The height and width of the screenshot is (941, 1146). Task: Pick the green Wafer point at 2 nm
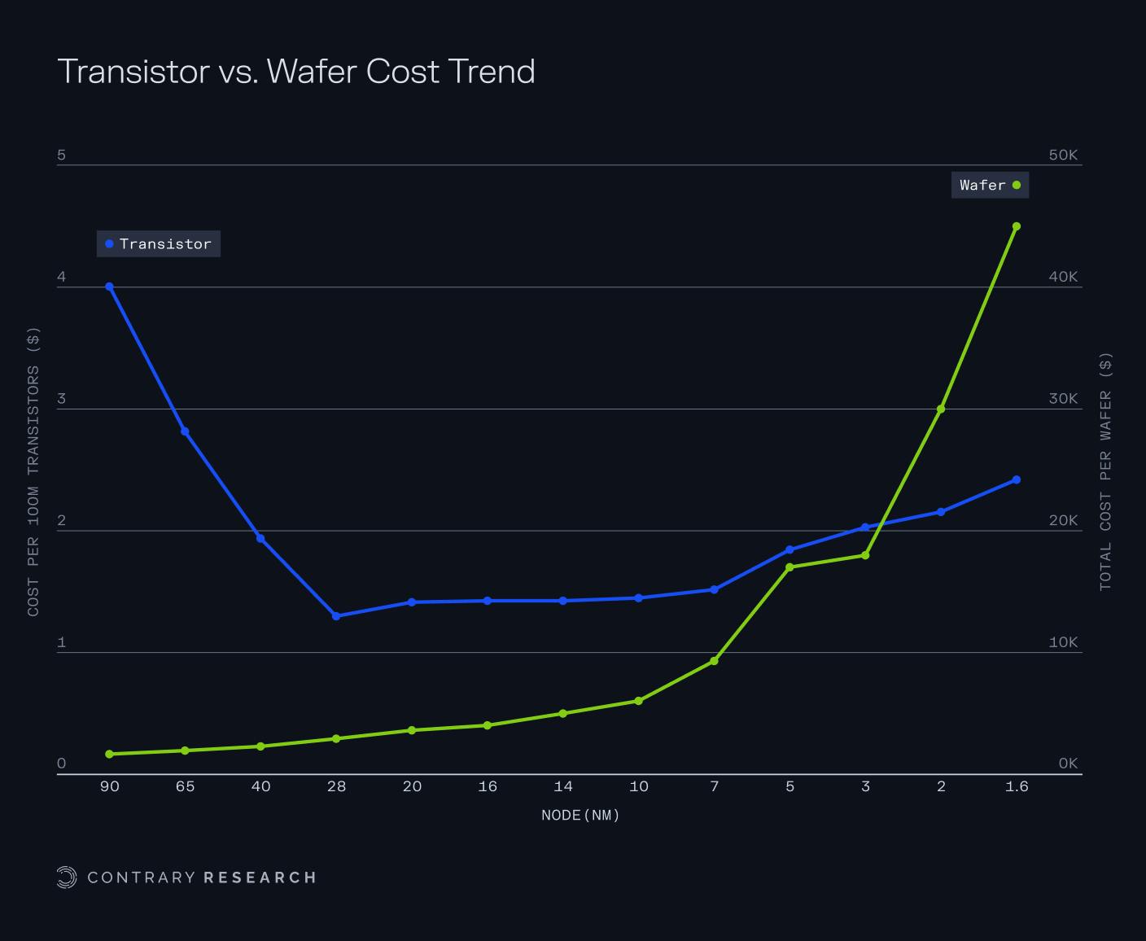[941, 409]
